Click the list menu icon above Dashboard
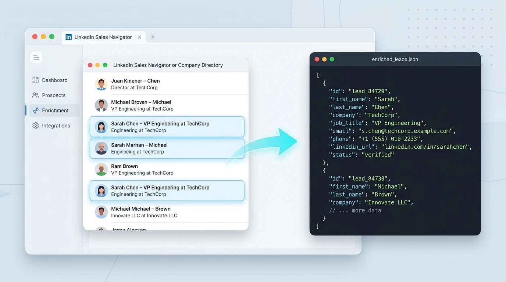This screenshot has width=506, height=282. tap(36, 57)
